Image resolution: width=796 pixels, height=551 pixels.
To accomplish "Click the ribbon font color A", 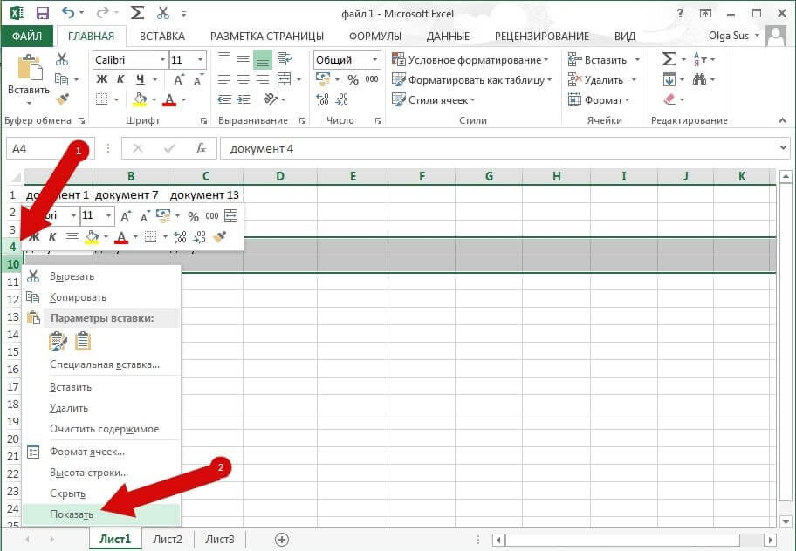I will click(x=169, y=99).
